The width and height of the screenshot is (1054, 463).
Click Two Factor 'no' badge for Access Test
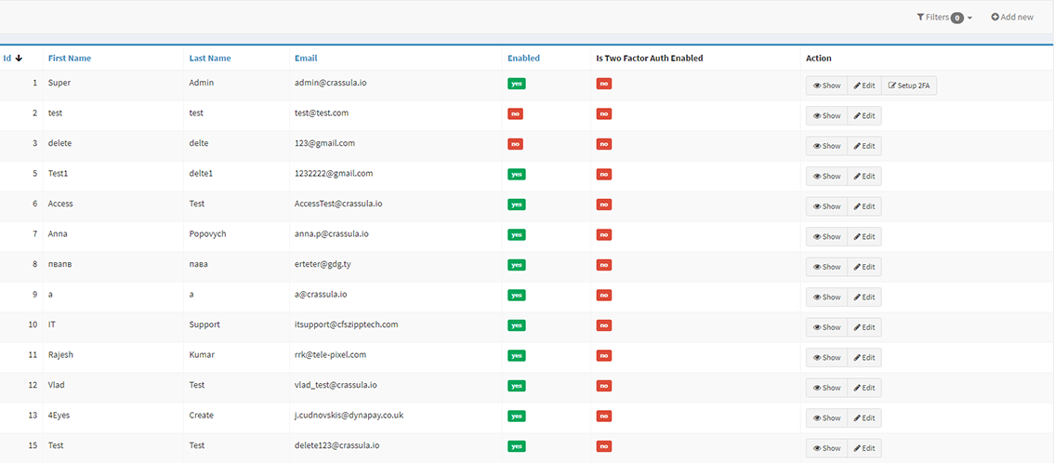pyautogui.click(x=604, y=205)
